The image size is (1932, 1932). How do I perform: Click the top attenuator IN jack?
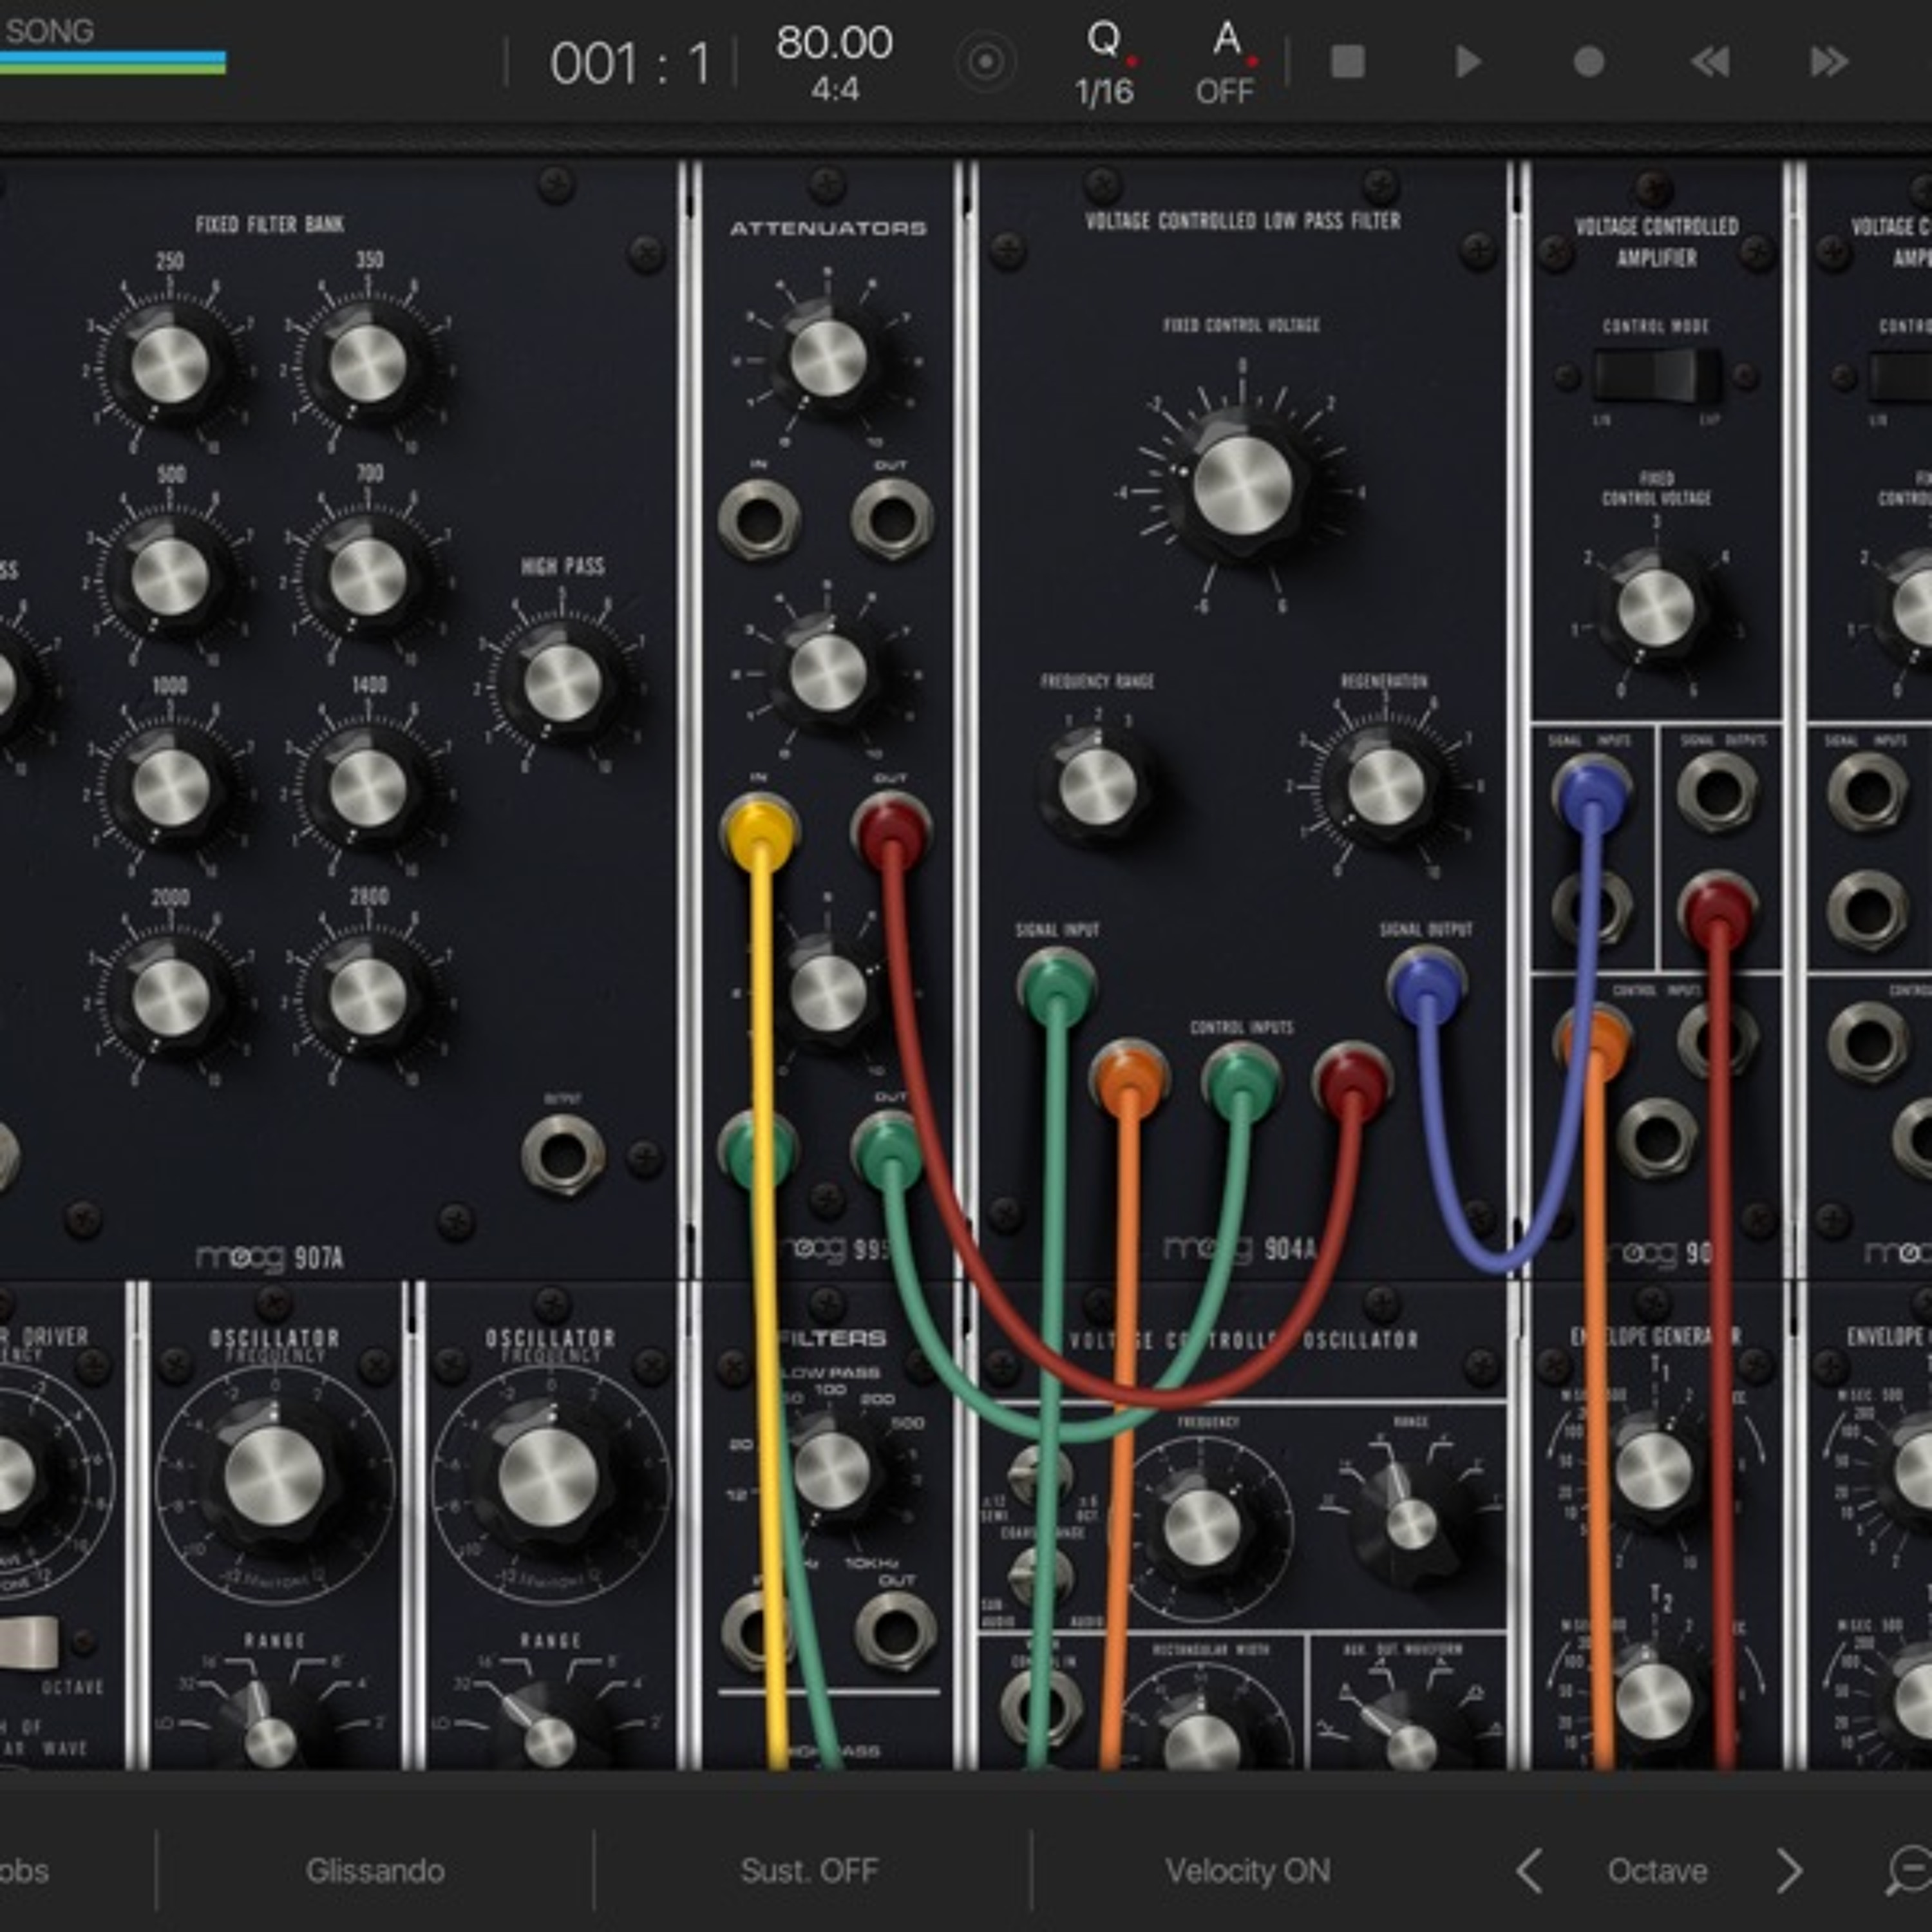click(x=759, y=520)
